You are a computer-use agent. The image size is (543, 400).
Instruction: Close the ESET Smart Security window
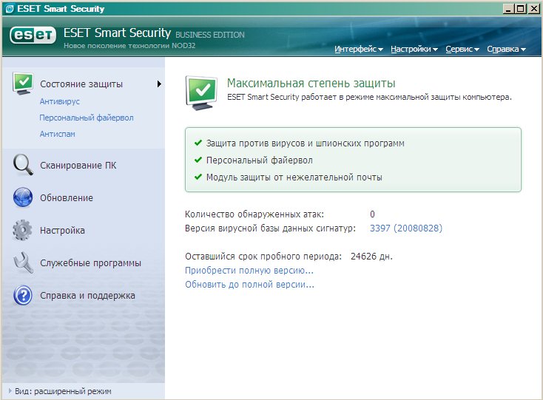click(x=533, y=9)
